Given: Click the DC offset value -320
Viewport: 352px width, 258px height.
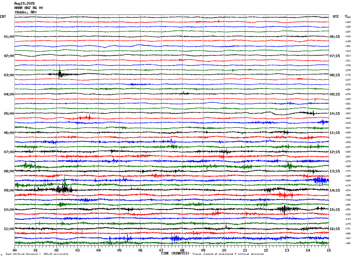Looking at the screenshot, I should click(348, 243).
